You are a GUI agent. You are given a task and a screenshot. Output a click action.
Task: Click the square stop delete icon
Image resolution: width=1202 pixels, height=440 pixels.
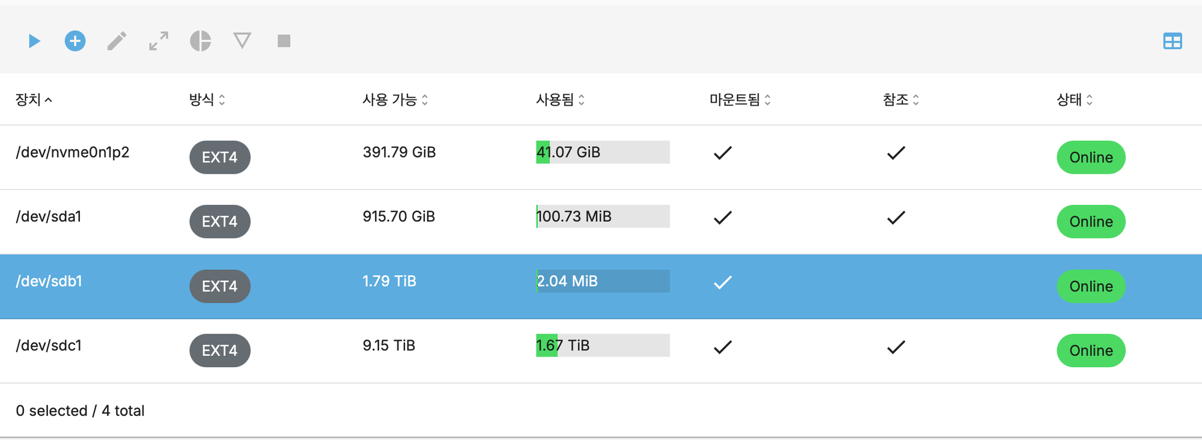click(x=284, y=41)
